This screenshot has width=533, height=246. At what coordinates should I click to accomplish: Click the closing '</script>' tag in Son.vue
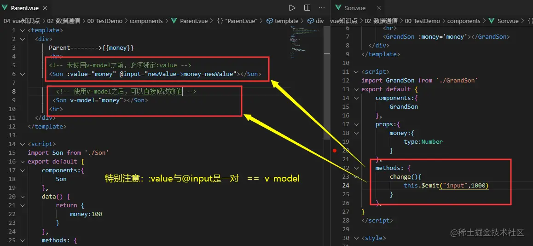(377, 221)
